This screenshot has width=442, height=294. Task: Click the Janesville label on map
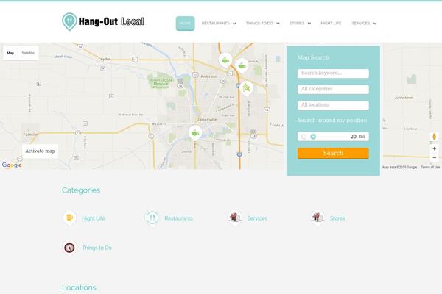point(207,120)
